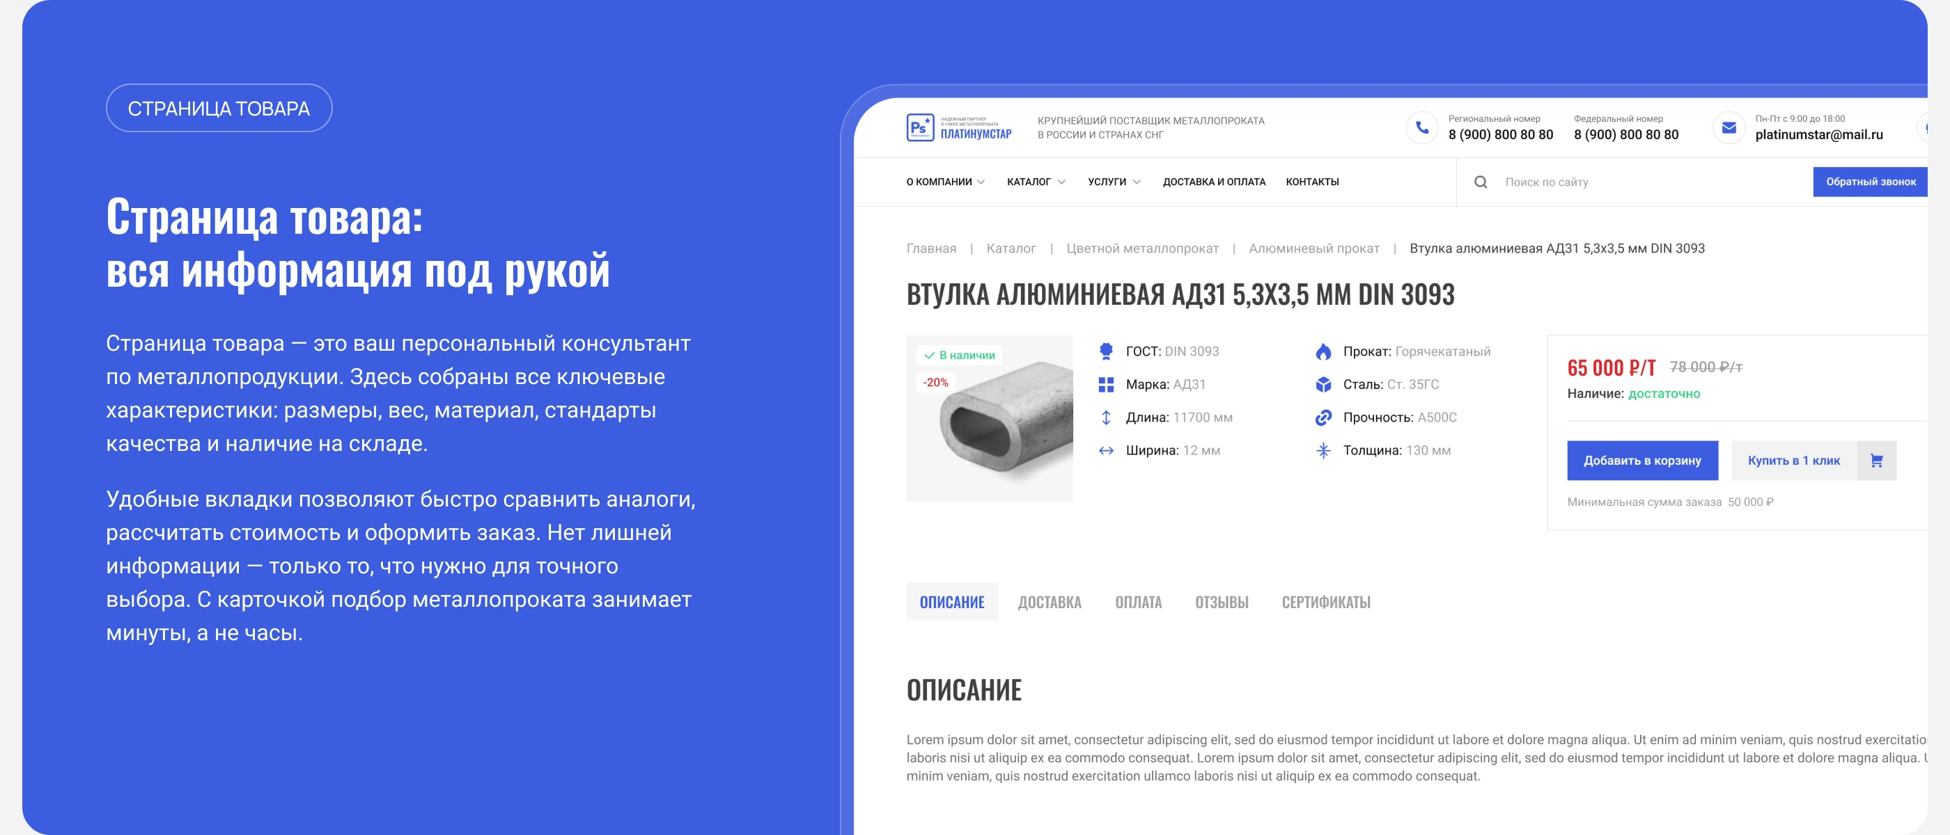1950x835 pixels.
Task: Click the mail envelope icon
Action: [x=1729, y=128]
